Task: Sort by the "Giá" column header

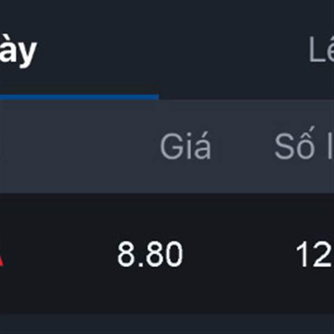Action: 185,146
